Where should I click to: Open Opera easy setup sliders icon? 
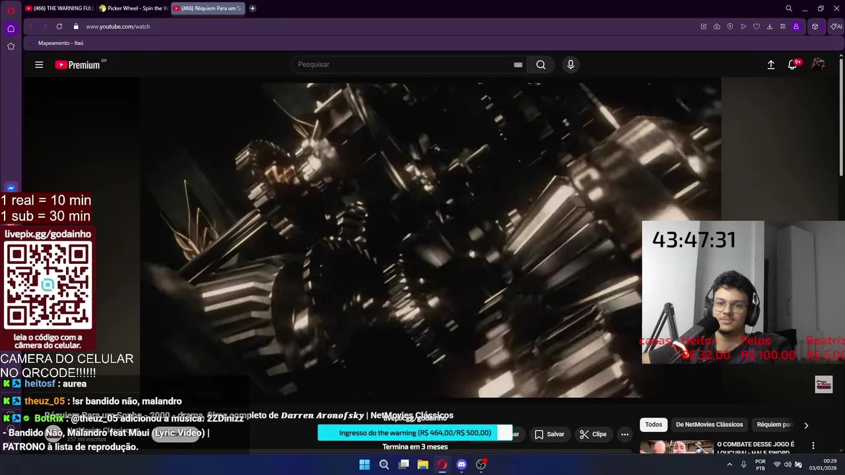pyautogui.click(x=783, y=26)
